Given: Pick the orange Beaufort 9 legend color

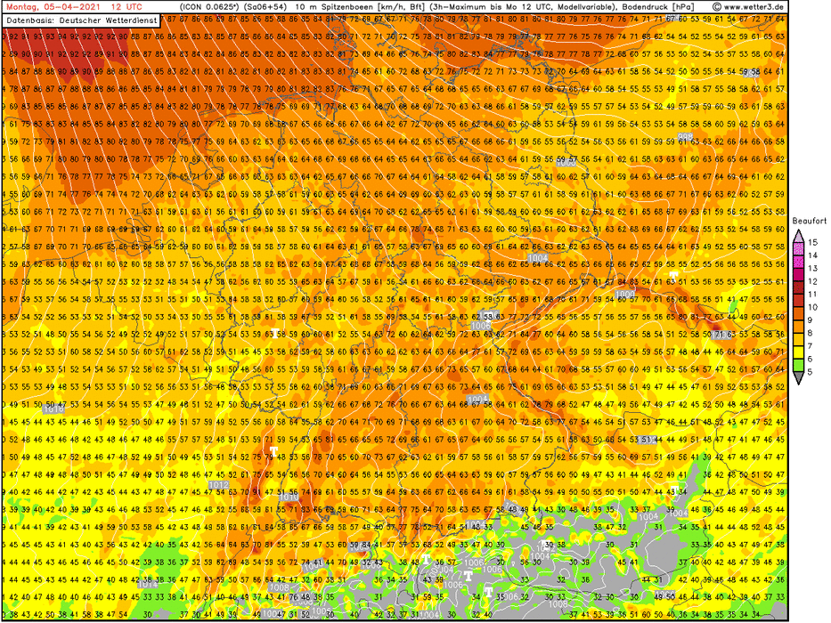Looking at the screenshot, I should point(799,313).
